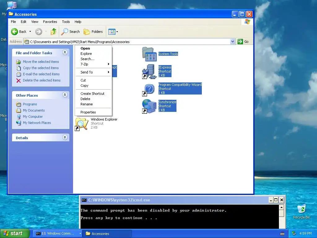This screenshot has width=317, height=238.
Task: Choose Cut from the context menu
Action: [x=93, y=80]
